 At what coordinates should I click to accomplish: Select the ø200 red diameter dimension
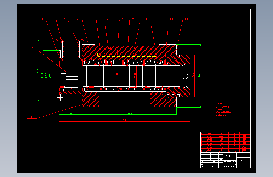coord(193,76)
